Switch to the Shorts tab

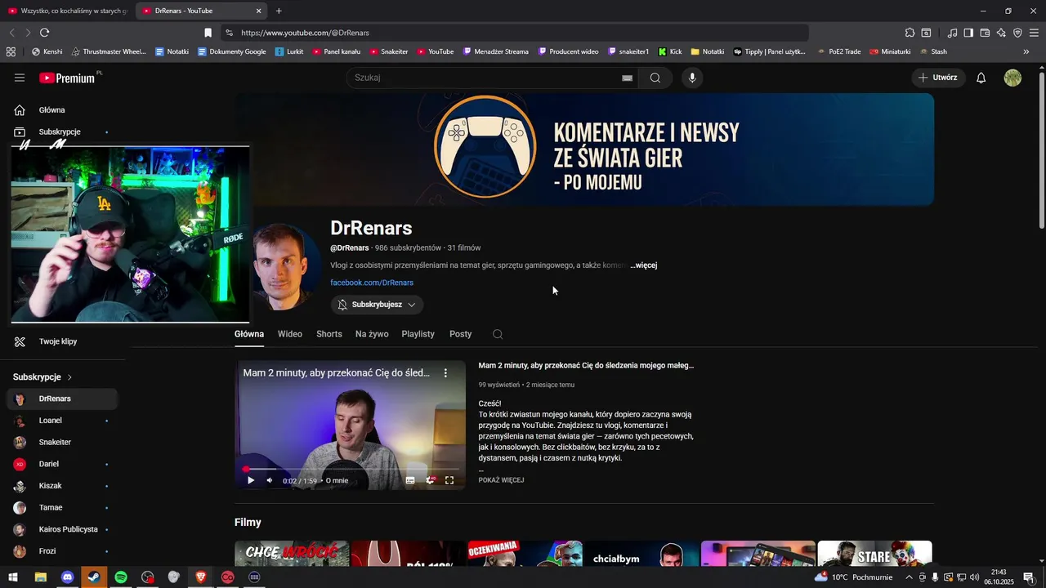(329, 334)
